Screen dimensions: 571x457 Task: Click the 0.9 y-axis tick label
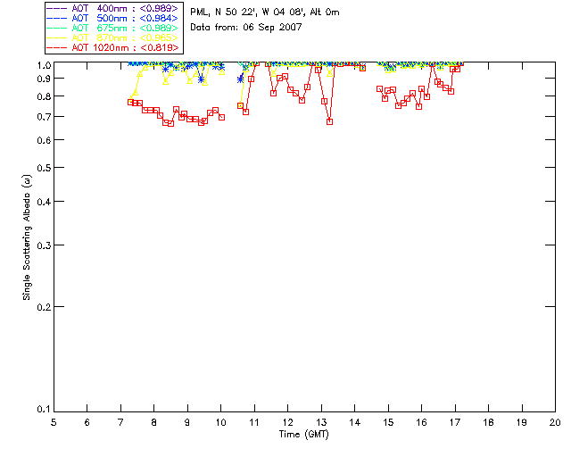pos(44,79)
